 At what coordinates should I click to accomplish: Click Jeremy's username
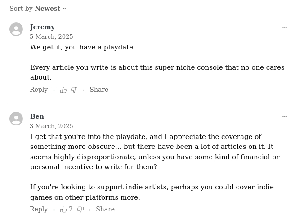click(x=42, y=27)
